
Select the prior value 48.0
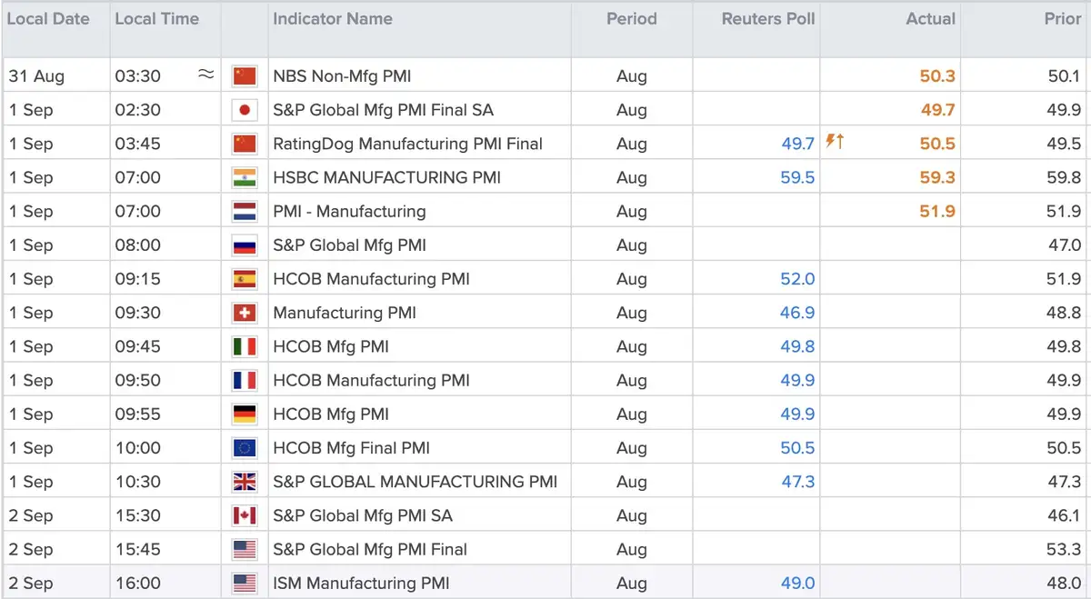pos(1064,583)
